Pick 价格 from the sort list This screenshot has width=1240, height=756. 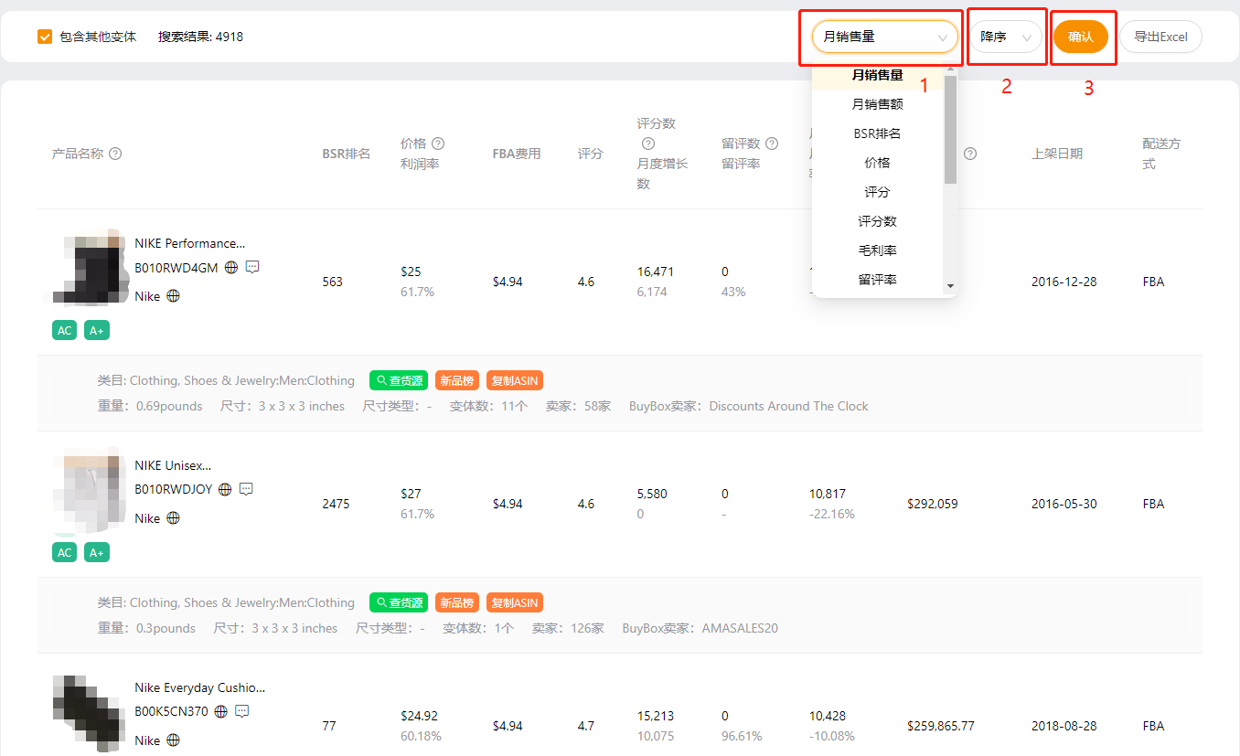tap(877, 163)
